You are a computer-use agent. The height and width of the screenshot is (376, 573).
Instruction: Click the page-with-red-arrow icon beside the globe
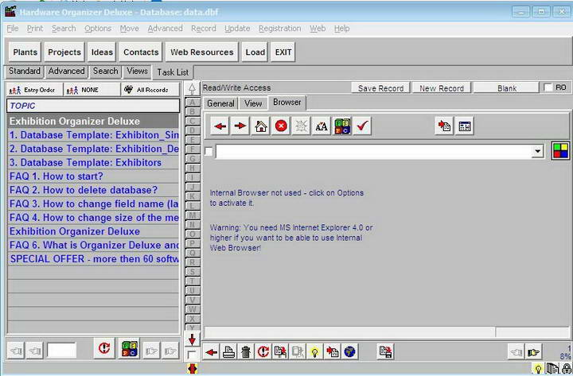coord(332,352)
